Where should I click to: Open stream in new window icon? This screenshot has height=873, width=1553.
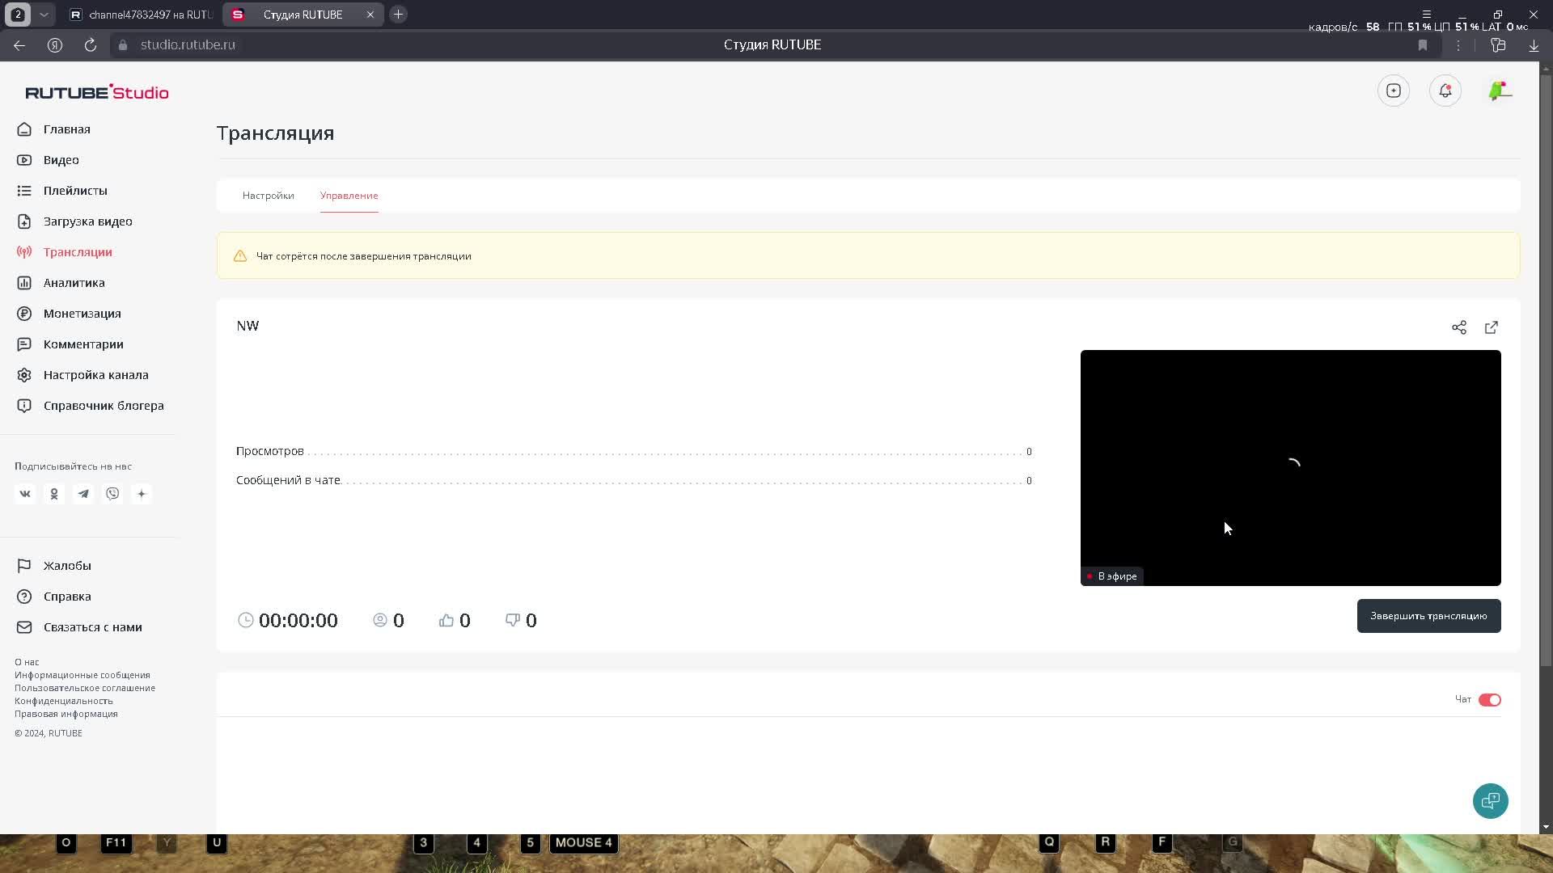pos(1491,327)
